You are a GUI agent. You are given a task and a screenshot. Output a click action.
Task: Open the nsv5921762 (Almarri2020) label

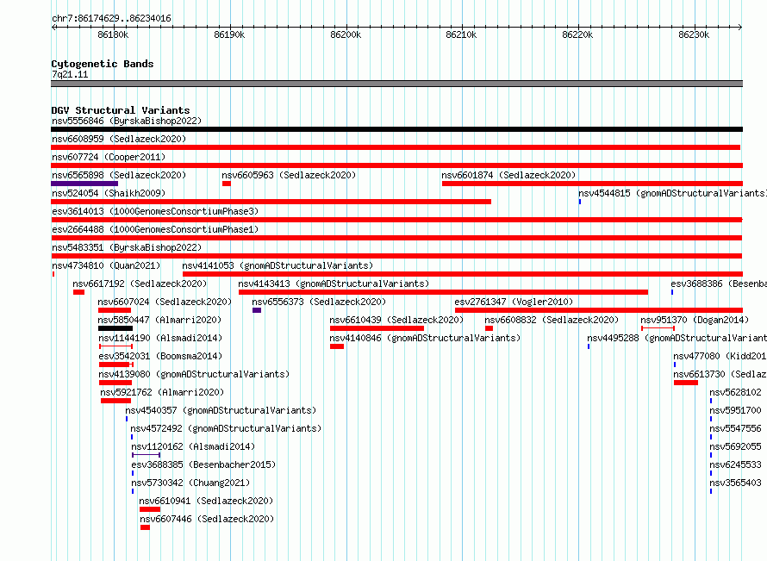[162, 392]
